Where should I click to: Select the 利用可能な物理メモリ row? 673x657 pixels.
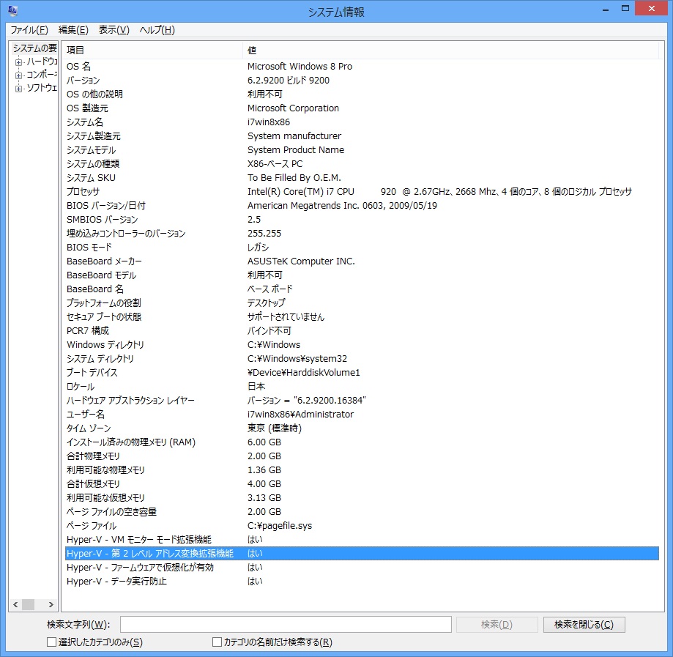tap(362, 469)
